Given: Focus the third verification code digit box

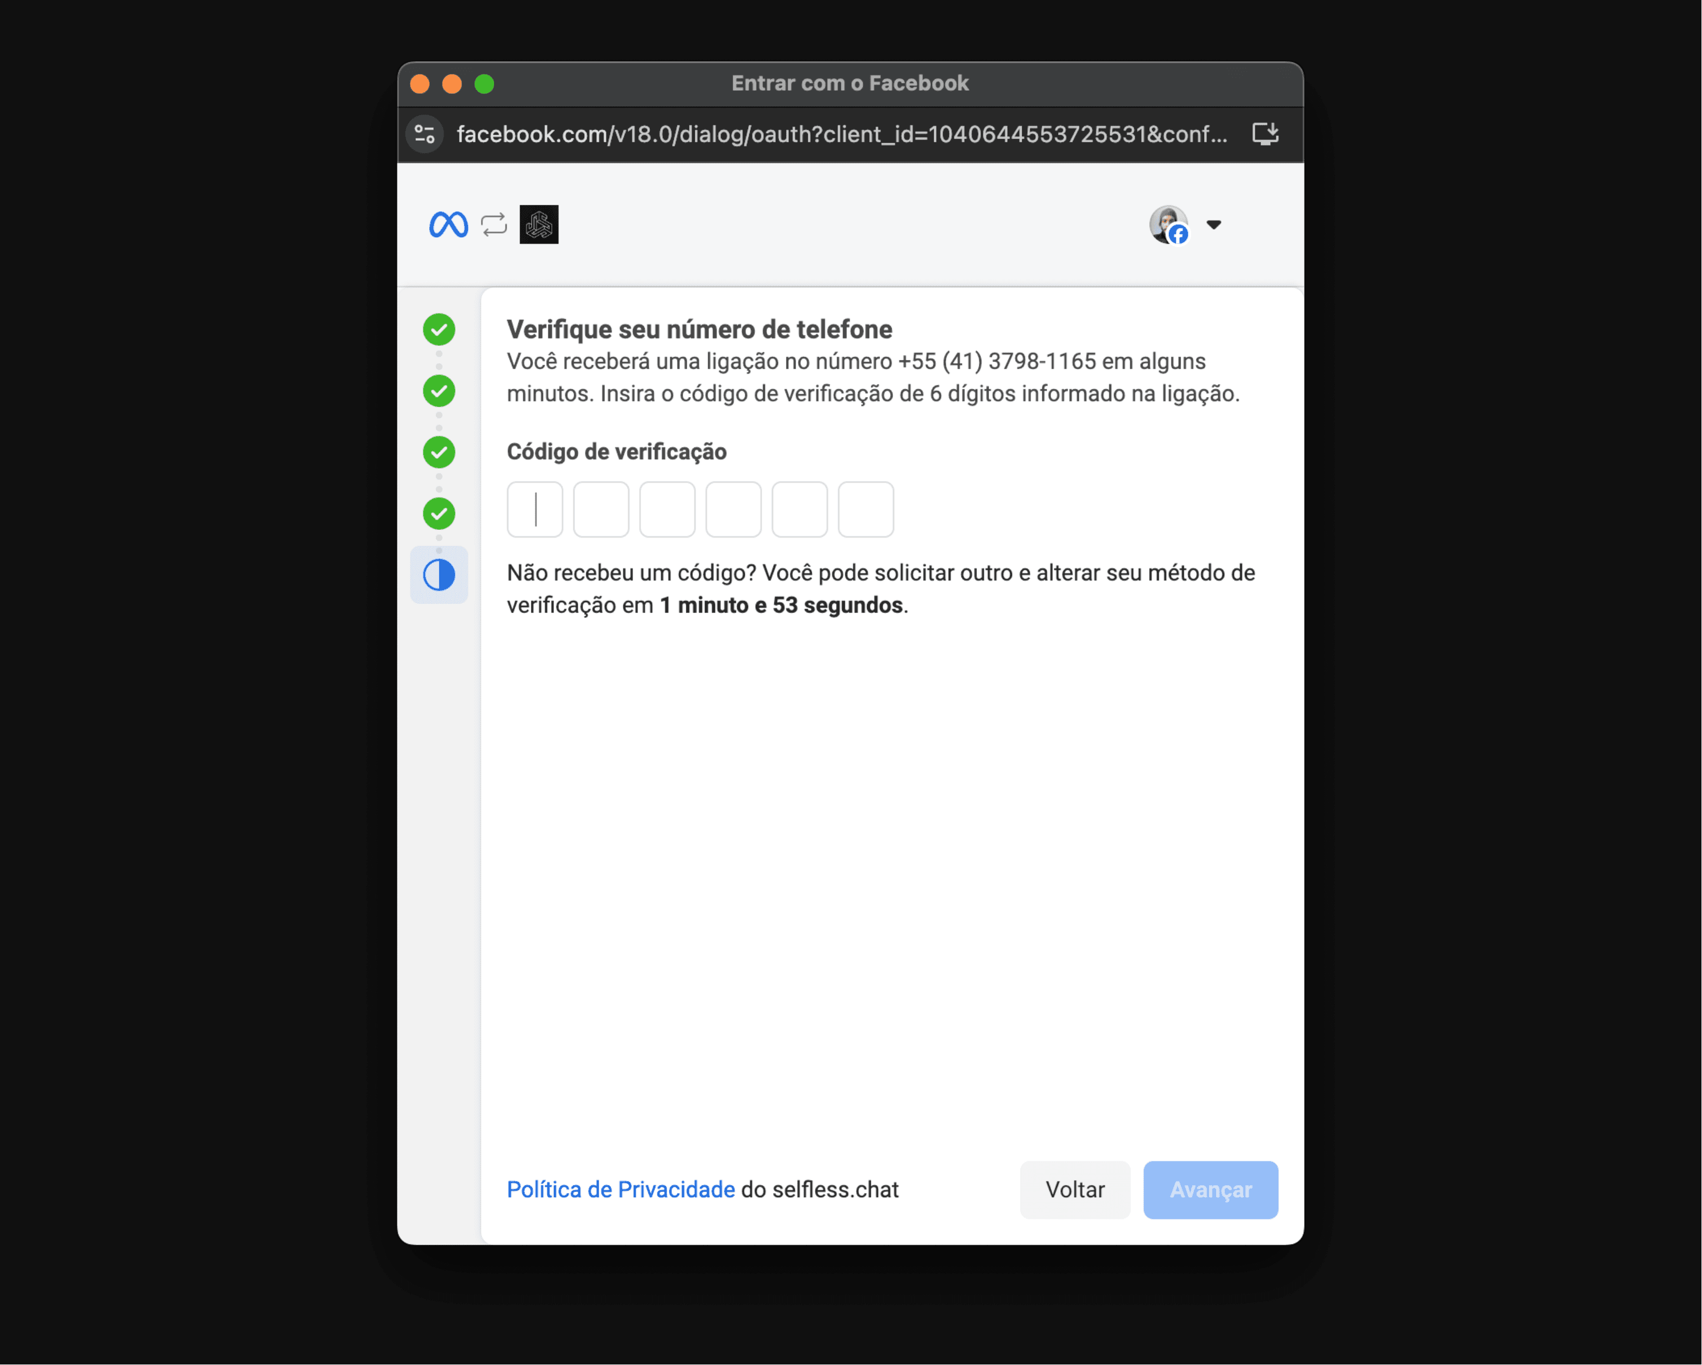Looking at the screenshot, I should [x=668, y=509].
